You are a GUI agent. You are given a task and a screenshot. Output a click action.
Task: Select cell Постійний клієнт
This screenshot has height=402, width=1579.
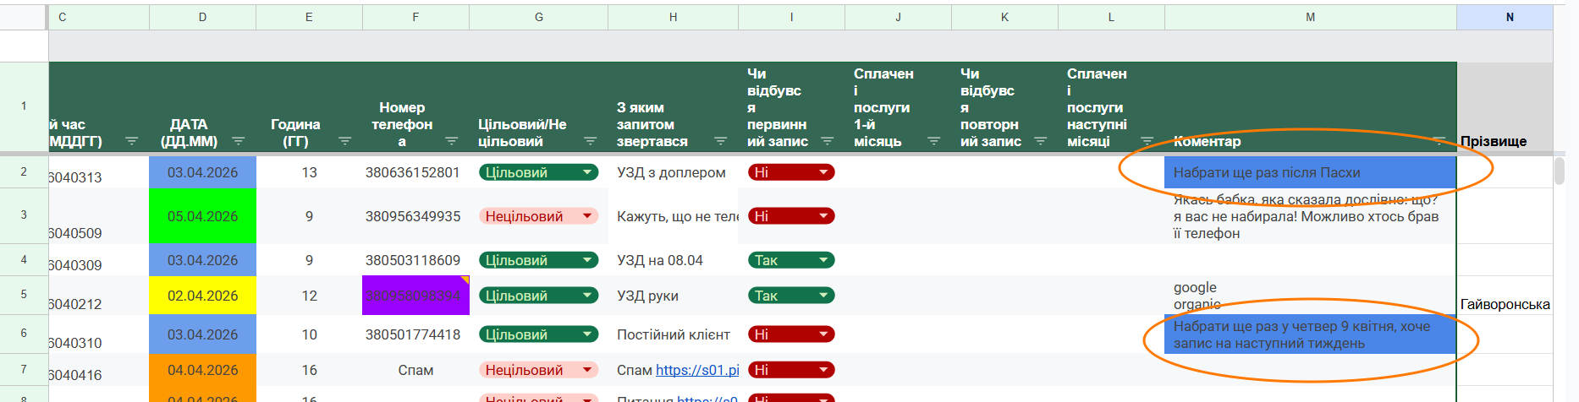pos(673,334)
